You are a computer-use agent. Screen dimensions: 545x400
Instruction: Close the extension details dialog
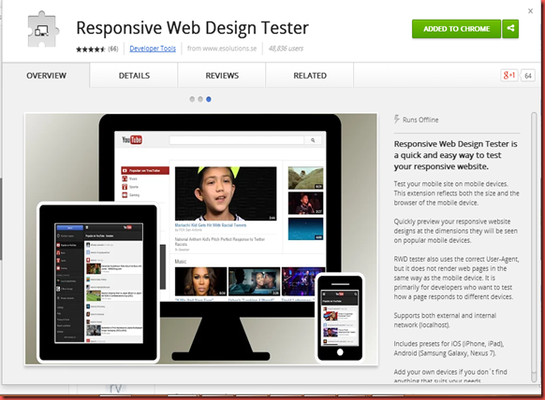pyautogui.click(x=530, y=11)
